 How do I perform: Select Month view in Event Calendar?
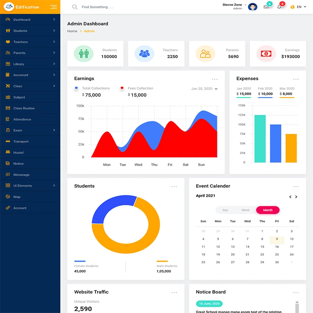click(268, 210)
